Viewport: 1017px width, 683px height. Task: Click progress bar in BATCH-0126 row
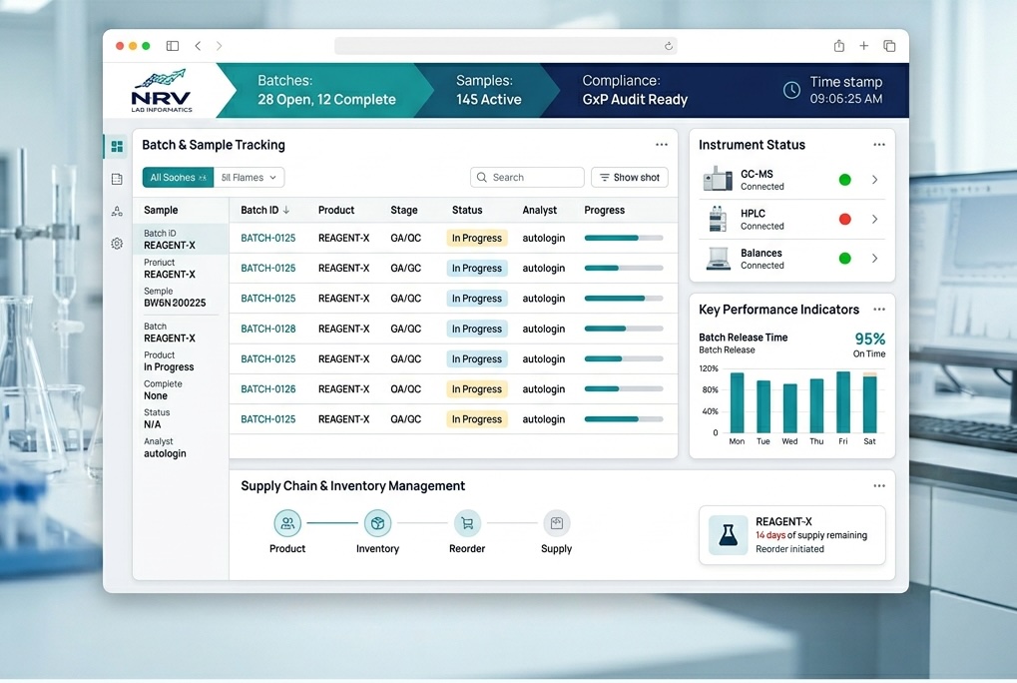coord(624,389)
